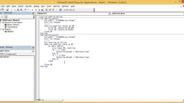The width and height of the screenshot is (184, 103).
Task: Undo the last edit
Action: click(x=25, y=10)
